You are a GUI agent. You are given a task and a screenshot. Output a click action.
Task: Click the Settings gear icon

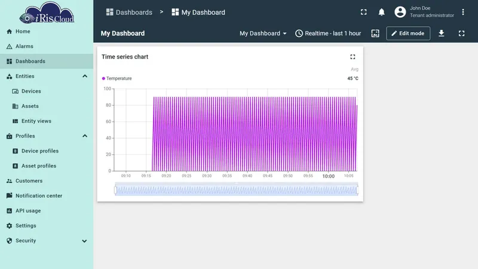tap(9, 226)
